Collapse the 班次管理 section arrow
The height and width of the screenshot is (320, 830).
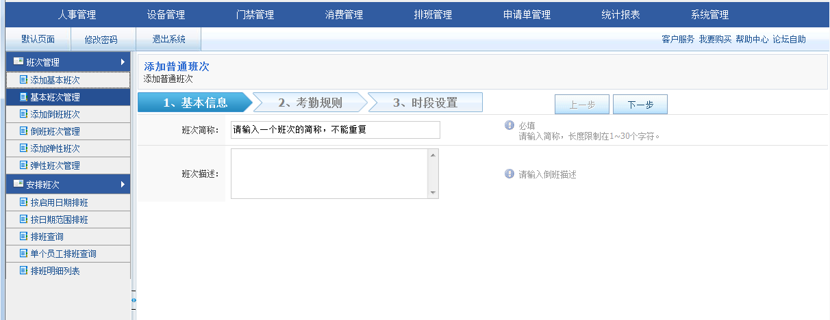pos(123,62)
